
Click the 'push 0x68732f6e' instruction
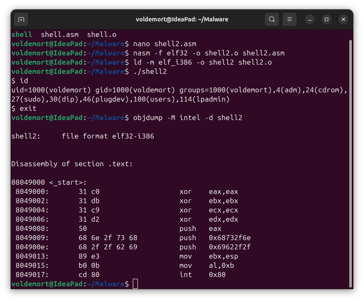coord(215,238)
